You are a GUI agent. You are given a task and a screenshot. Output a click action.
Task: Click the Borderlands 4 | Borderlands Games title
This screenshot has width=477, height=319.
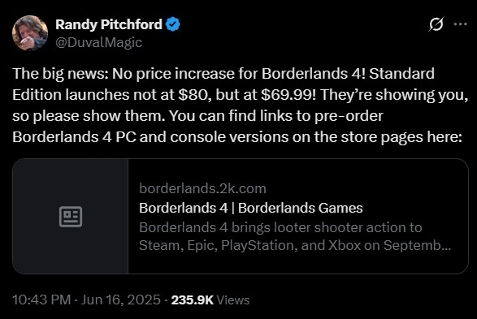(x=251, y=208)
